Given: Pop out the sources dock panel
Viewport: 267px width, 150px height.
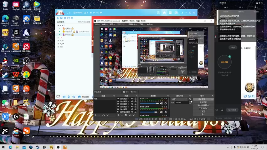Looking at the screenshot, I should click(x=137, y=96).
